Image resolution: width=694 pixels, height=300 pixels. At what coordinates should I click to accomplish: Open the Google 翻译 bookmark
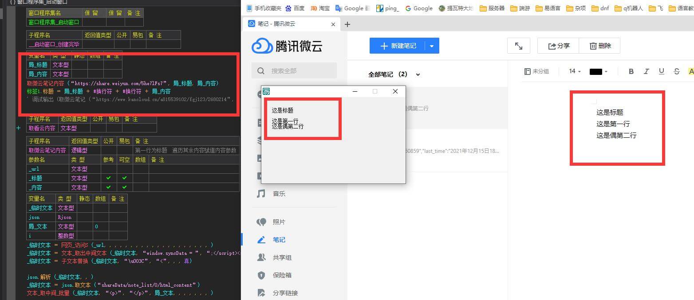coord(352,8)
